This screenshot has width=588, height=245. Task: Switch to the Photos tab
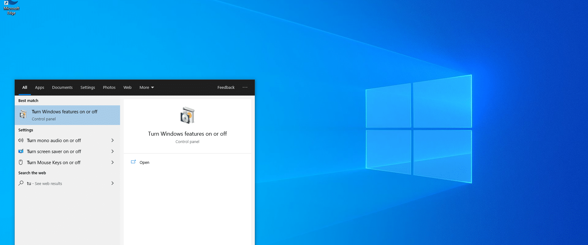click(x=109, y=88)
